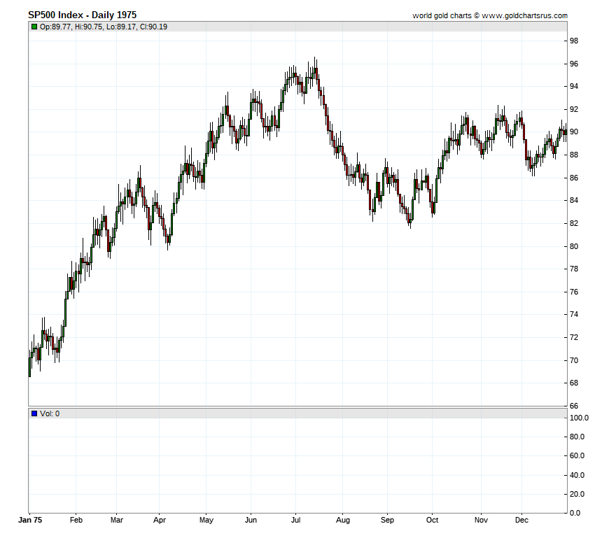Click the 92 price axis label
Viewport: 595px width, 538px height.
(574, 109)
